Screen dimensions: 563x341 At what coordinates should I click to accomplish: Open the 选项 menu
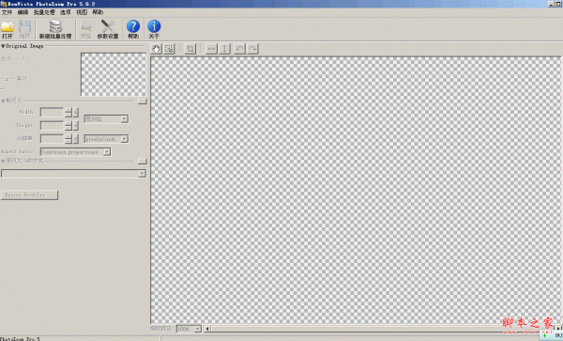click(x=66, y=12)
